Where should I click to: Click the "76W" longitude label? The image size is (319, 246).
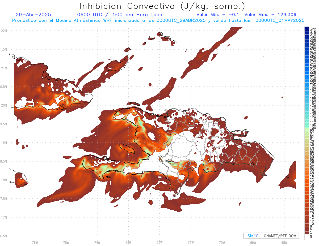[x=35, y=242]
